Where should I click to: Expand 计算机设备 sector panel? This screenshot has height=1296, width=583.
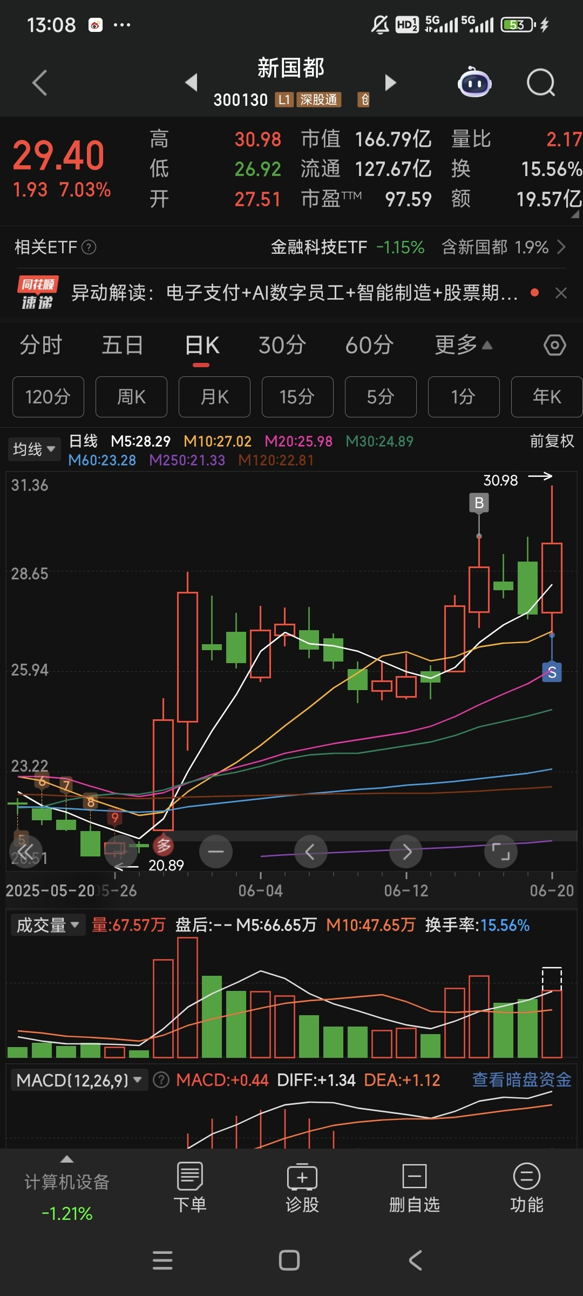pos(67,1190)
